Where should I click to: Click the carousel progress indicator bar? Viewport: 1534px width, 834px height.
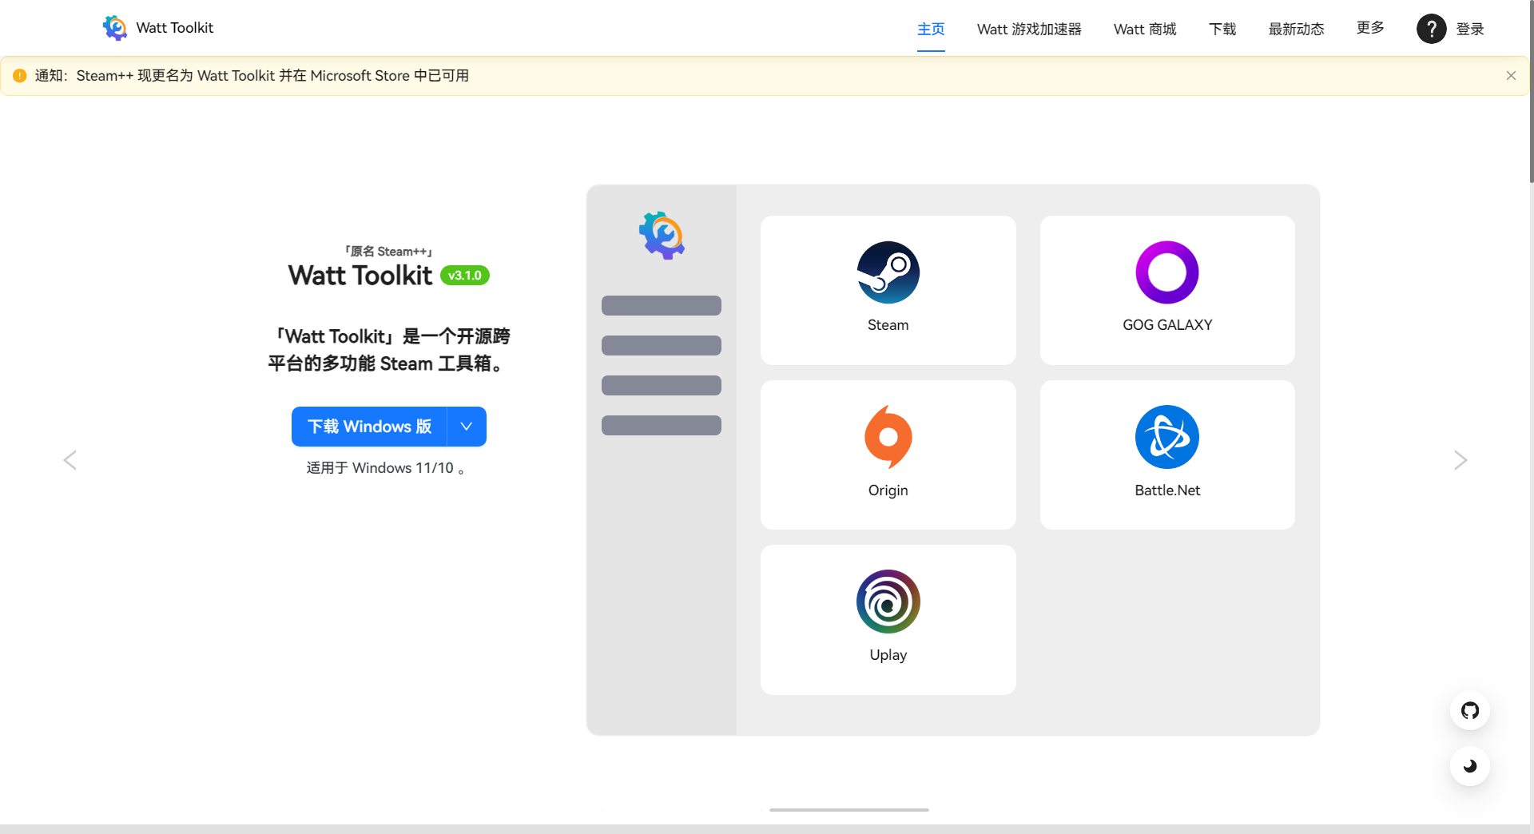(848, 809)
